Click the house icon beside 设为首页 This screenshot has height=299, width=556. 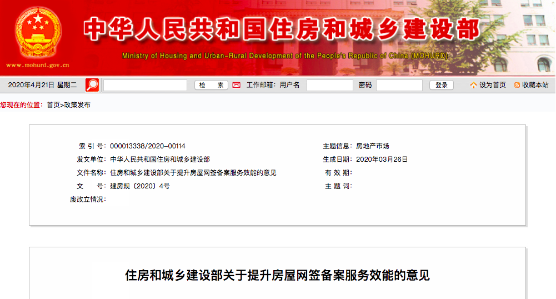(x=473, y=85)
